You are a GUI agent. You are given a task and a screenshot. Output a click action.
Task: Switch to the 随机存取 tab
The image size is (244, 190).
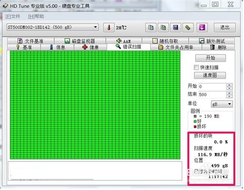[x=165, y=41]
